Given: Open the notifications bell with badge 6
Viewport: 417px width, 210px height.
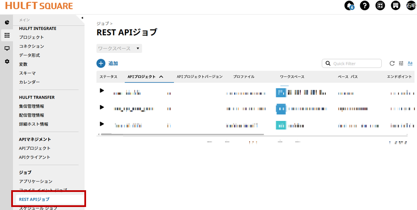Looking at the screenshot, I should (x=349, y=6).
